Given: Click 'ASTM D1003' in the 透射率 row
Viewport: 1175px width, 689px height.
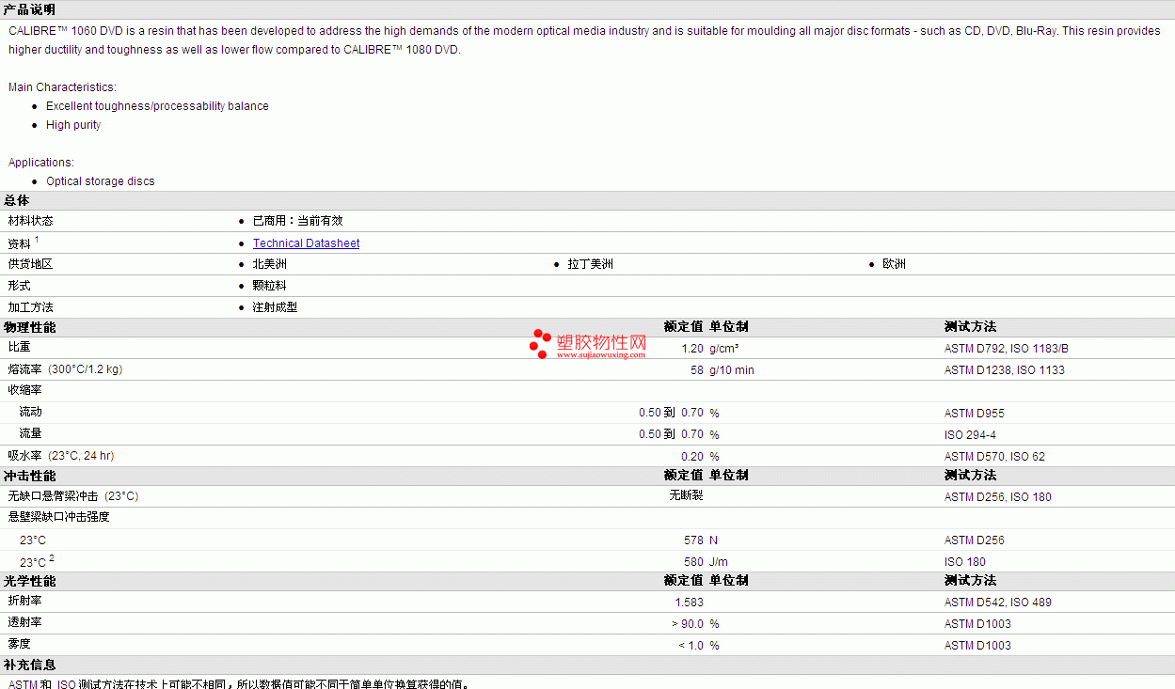Looking at the screenshot, I should click(x=977, y=624).
